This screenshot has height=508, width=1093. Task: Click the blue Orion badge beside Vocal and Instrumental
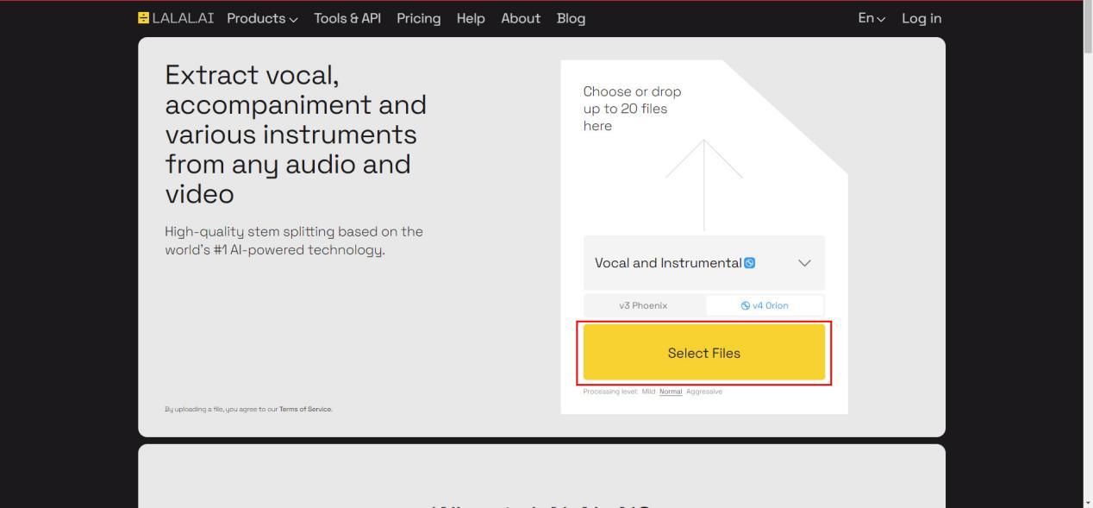pyautogui.click(x=749, y=263)
